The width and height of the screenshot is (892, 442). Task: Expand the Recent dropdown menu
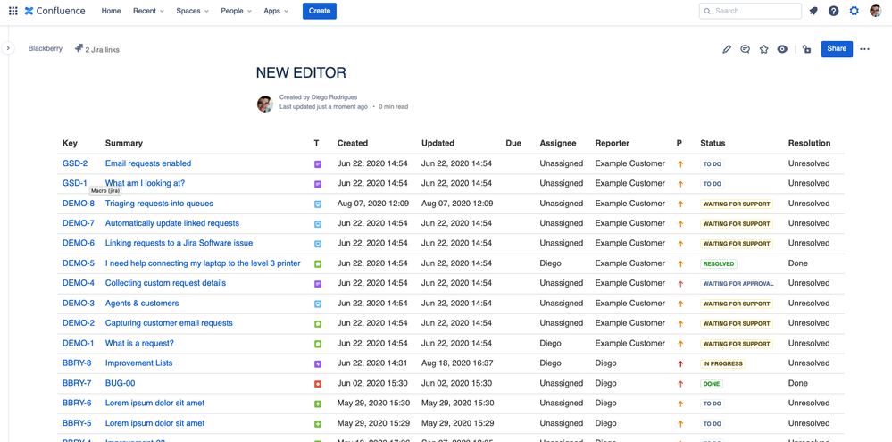click(x=148, y=11)
